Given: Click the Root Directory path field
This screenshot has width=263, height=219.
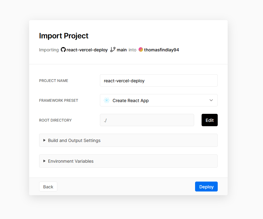Looking at the screenshot, I should [x=147, y=120].
